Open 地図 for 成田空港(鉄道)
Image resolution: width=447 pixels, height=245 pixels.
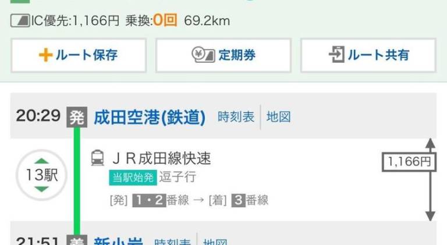coord(279,117)
